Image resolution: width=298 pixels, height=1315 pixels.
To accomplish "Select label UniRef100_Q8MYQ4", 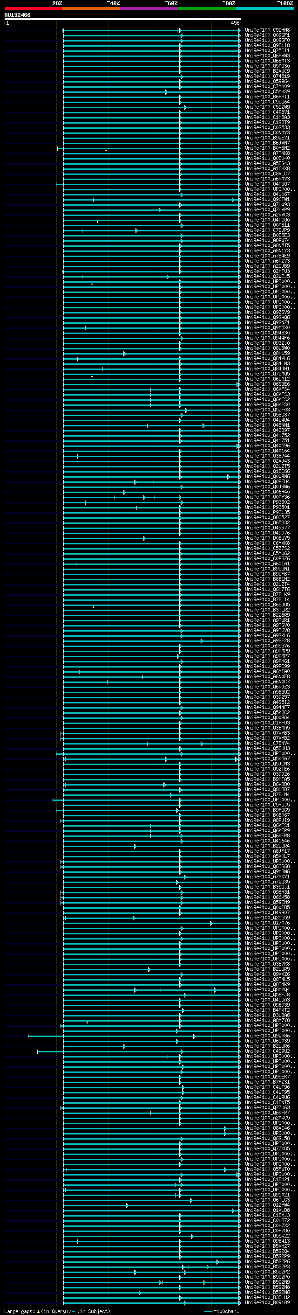I will point(267,990).
